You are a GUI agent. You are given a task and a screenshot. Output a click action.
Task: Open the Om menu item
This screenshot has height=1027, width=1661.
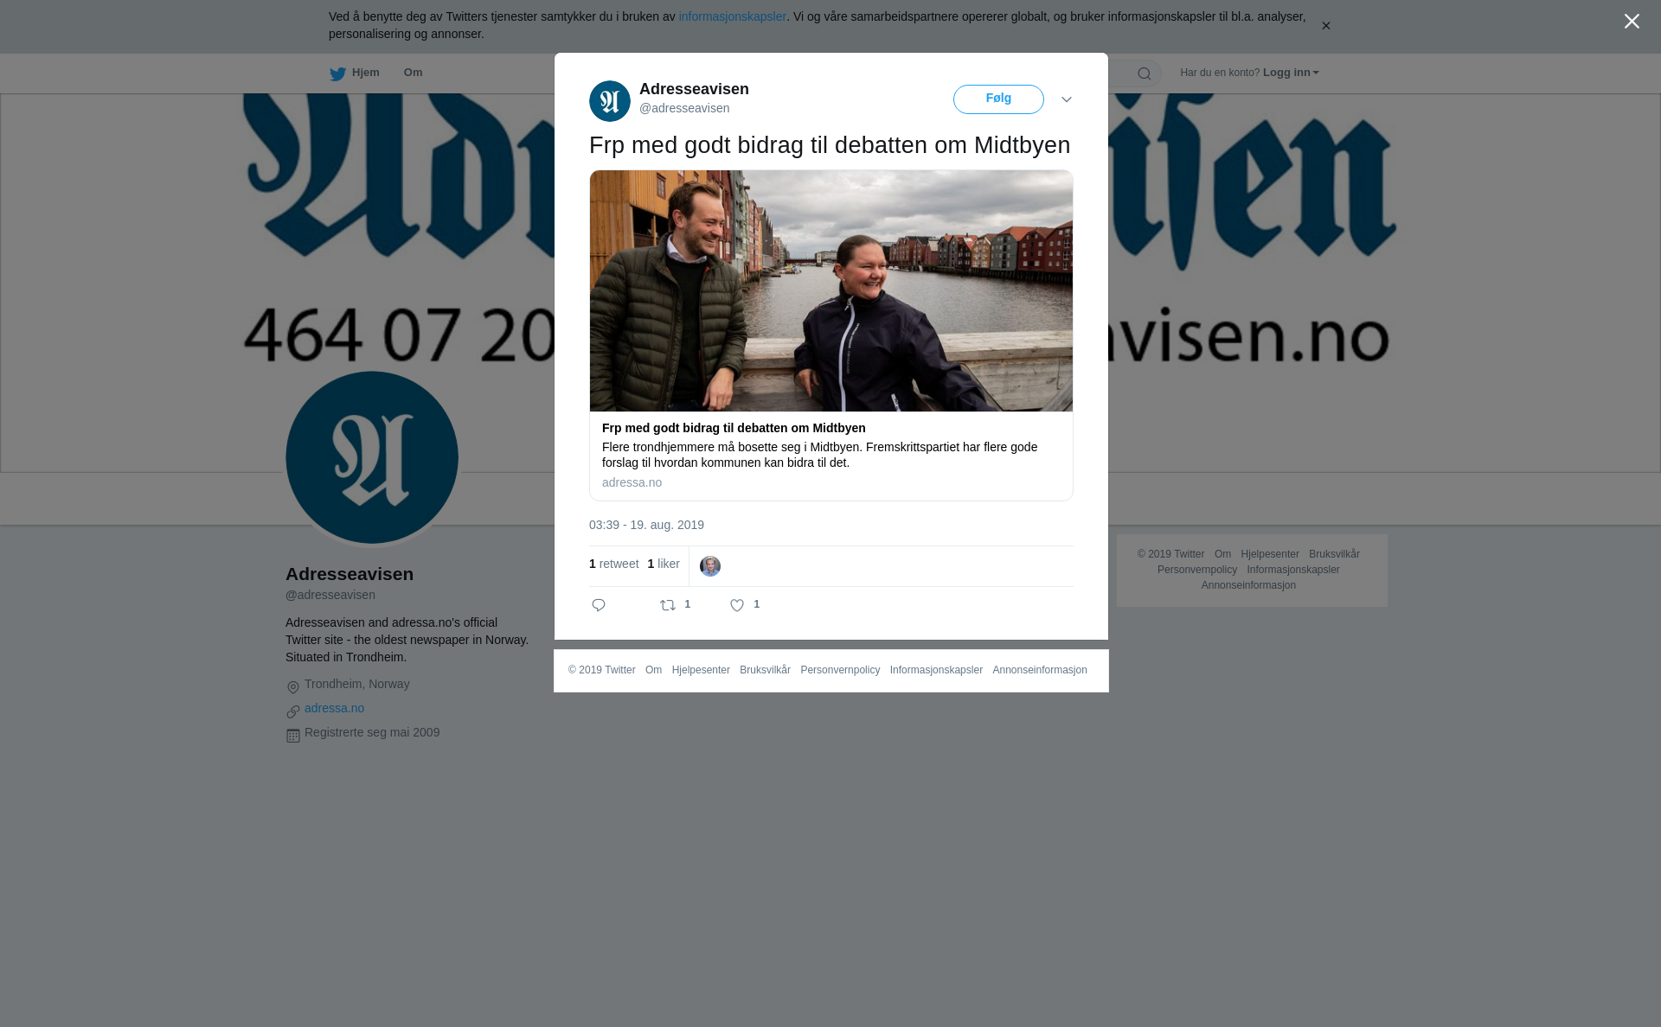point(413,73)
